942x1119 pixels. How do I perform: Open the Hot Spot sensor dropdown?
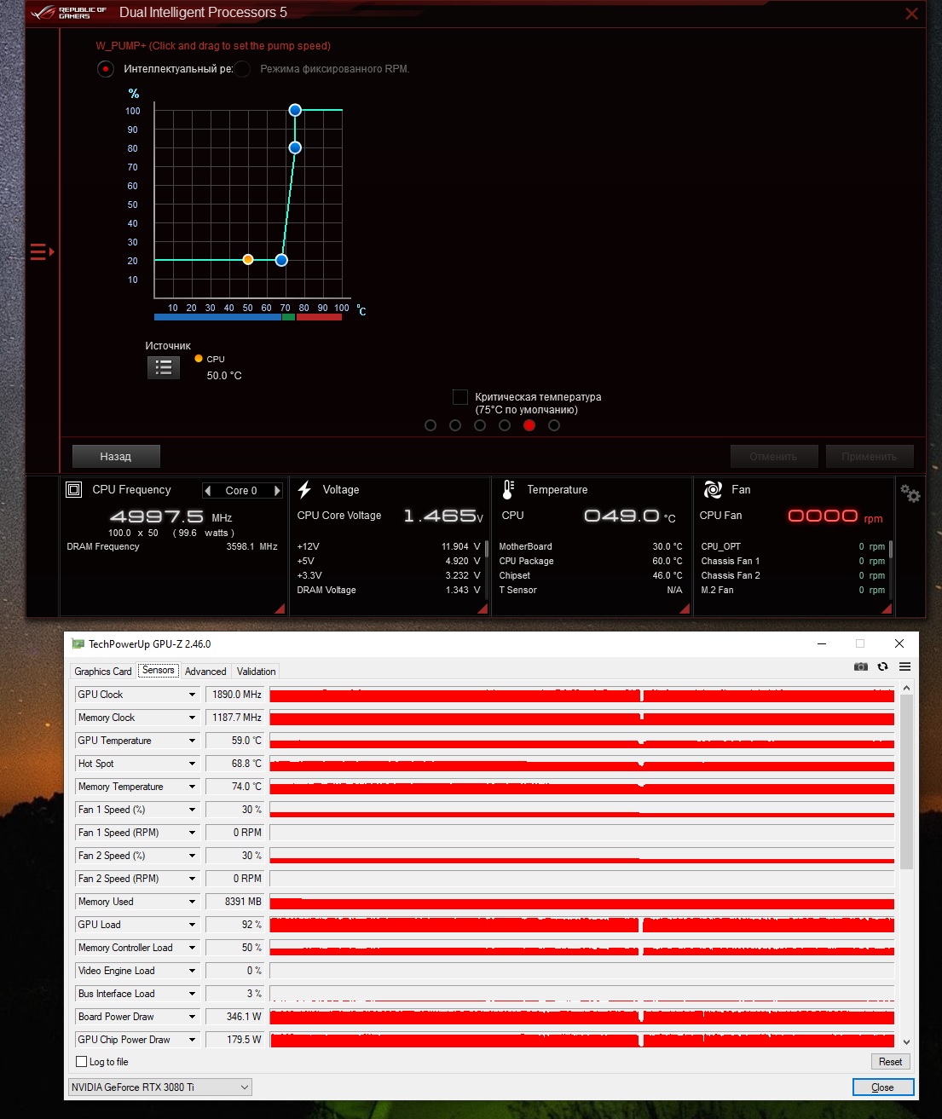pyautogui.click(x=192, y=764)
